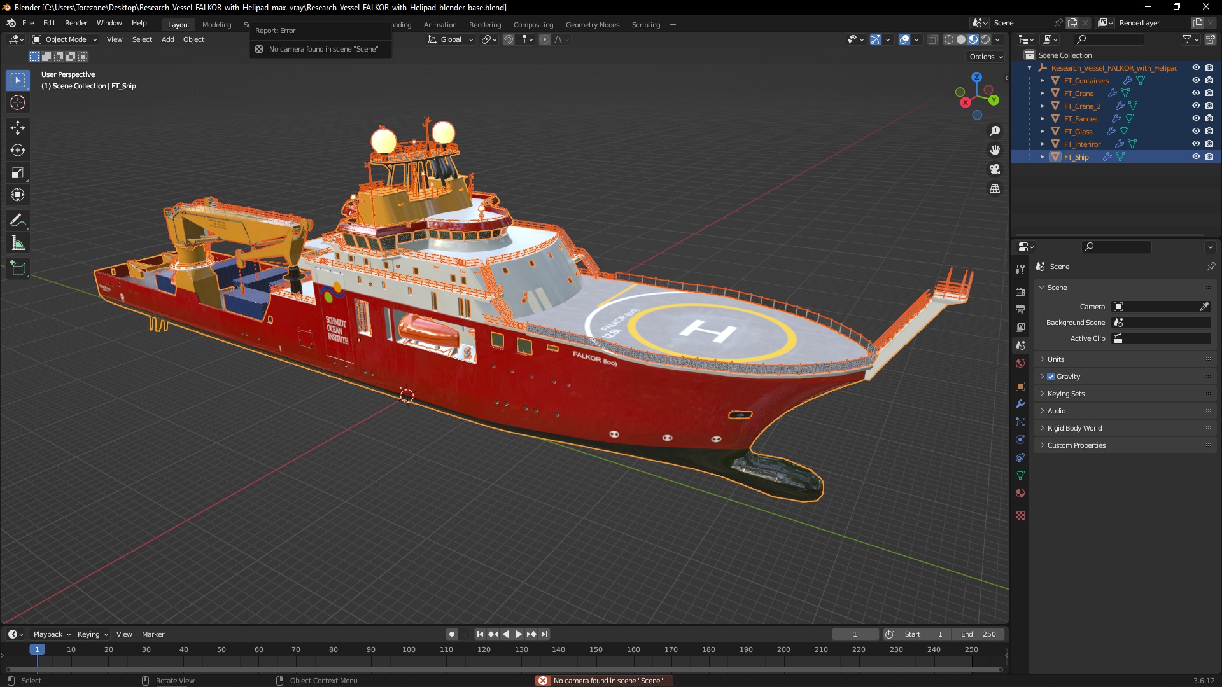Select the Annotate tool
This screenshot has height=687, width=1222.
tap(18, 221)
